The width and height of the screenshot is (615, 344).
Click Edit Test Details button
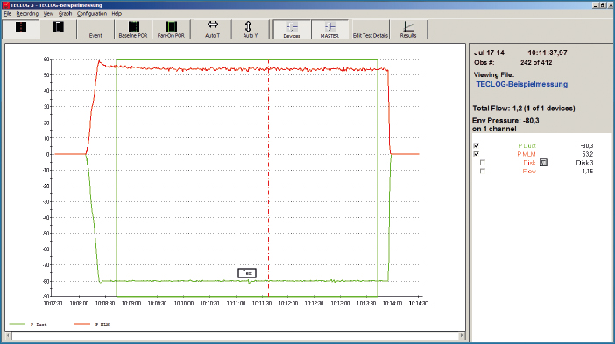371,30
